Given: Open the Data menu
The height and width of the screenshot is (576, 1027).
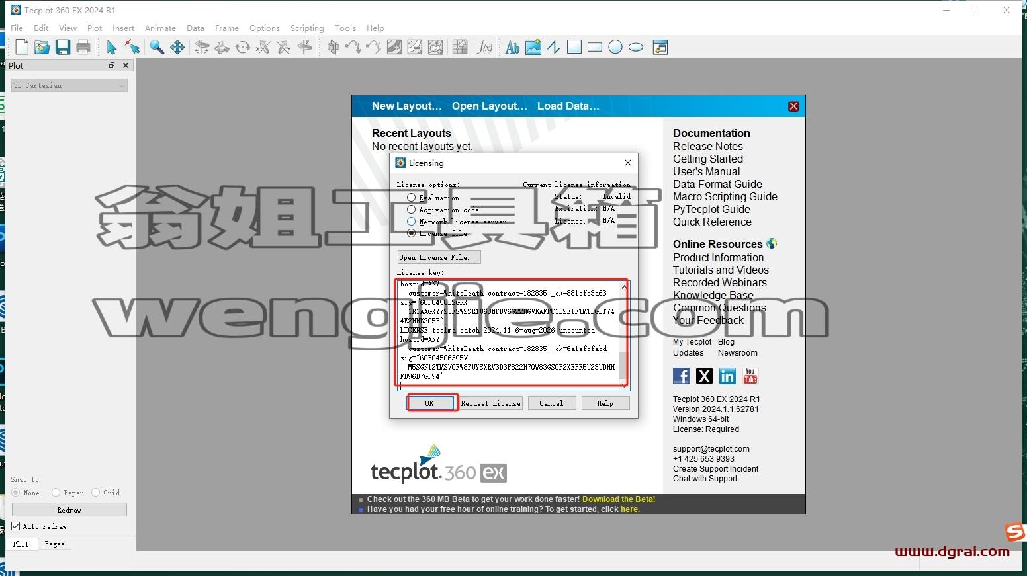Looking at the screenshot, I should coord(195,28).
